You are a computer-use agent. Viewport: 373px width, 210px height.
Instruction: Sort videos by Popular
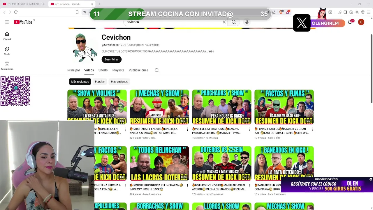tap(100, 82)
